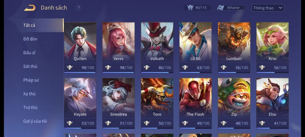Open the Athanor region button
Image resolution: width=305 pixels, height=137 pixels.
[x=231, y=8]
